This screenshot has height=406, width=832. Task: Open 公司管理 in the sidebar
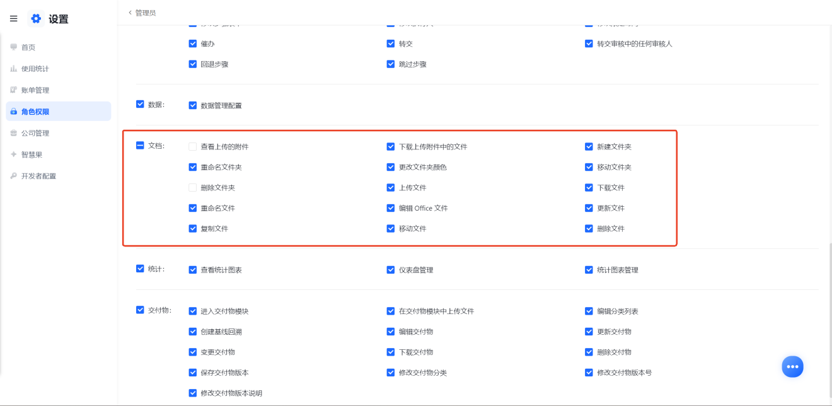59,133
